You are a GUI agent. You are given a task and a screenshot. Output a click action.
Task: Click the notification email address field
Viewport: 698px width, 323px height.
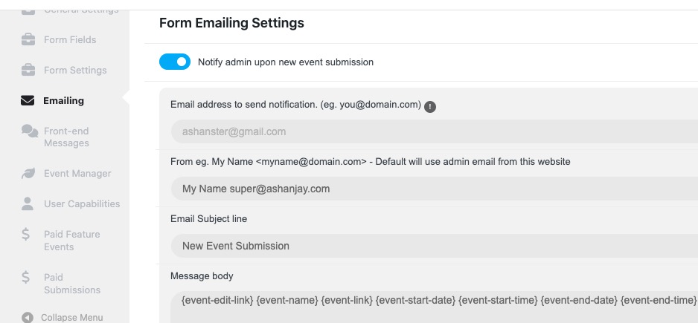tap(435, 131)
